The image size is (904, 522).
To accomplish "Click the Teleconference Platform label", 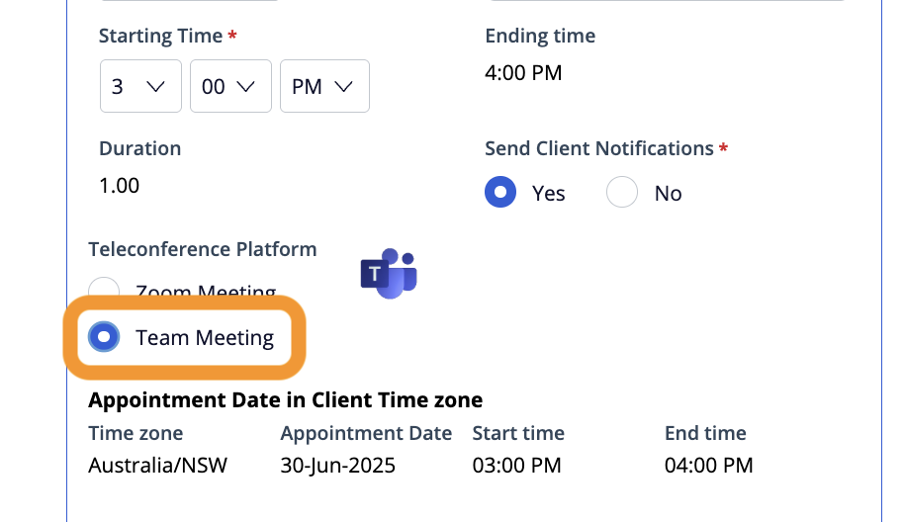I will point(203,249).
